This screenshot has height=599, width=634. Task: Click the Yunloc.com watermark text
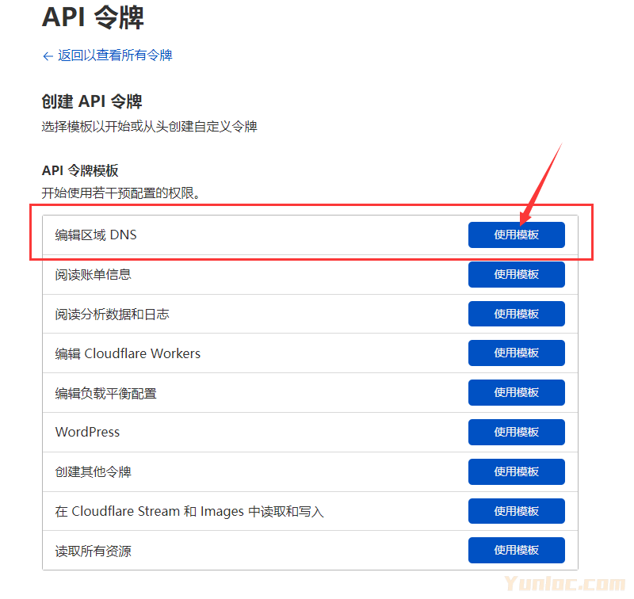tap(579, 584)
